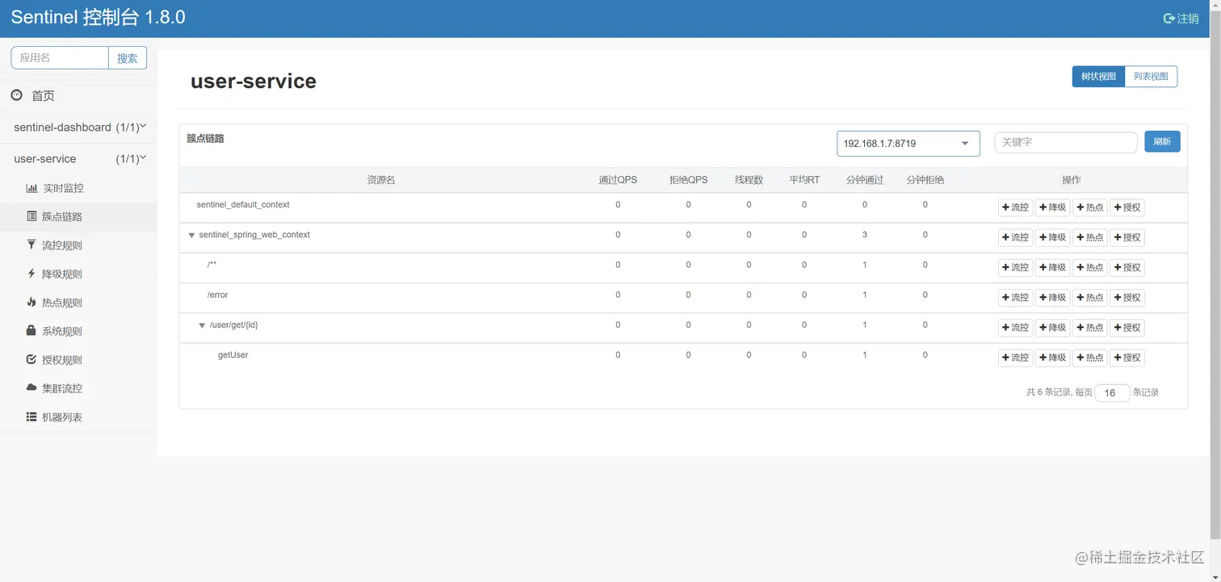Click the list icon beside 簇点链路
1221x582 pixels.
point(31,216)
